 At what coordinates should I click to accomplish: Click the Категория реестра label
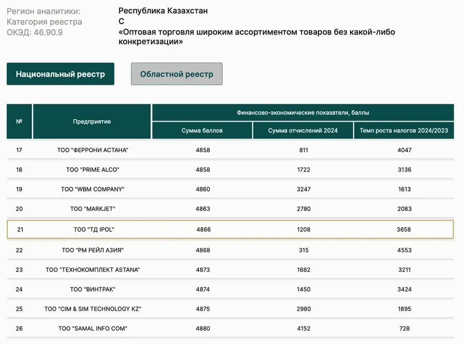(44, 22)
